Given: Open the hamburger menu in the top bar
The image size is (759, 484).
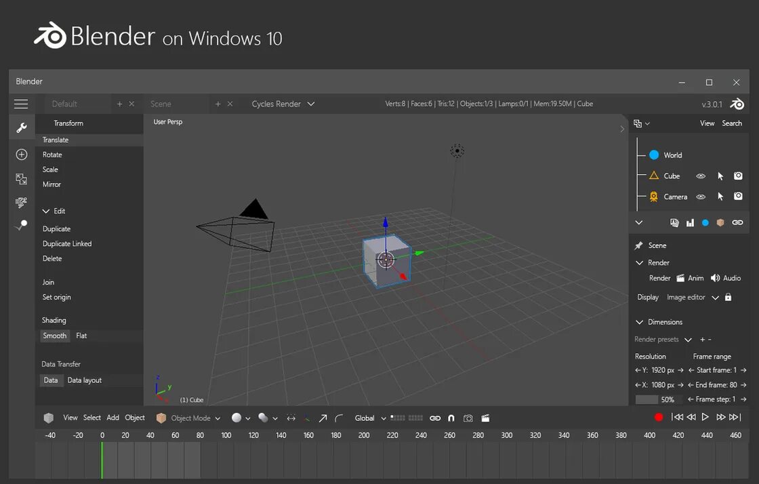Looking at the screenshot, I should 21,104.
